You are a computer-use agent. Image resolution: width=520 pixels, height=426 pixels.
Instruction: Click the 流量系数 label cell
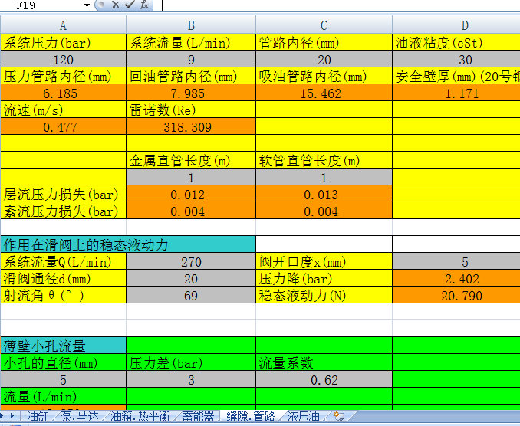point(324,362)
